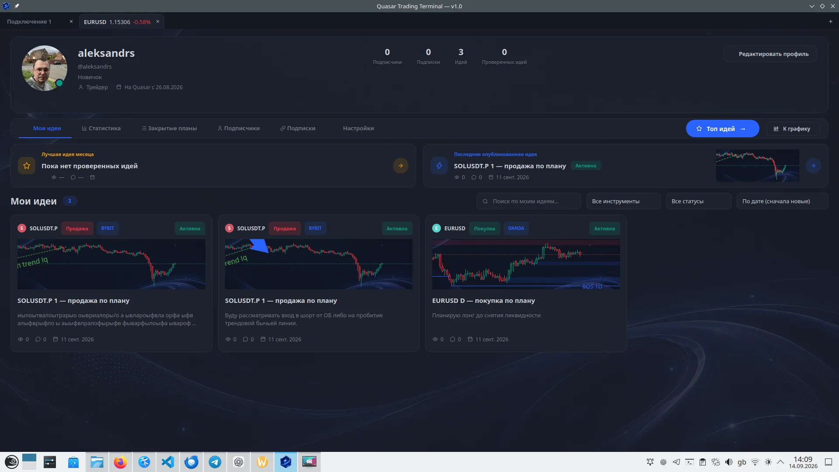
Task: Focus the Поиск по моим идеям search field
Action: [529, 201]
